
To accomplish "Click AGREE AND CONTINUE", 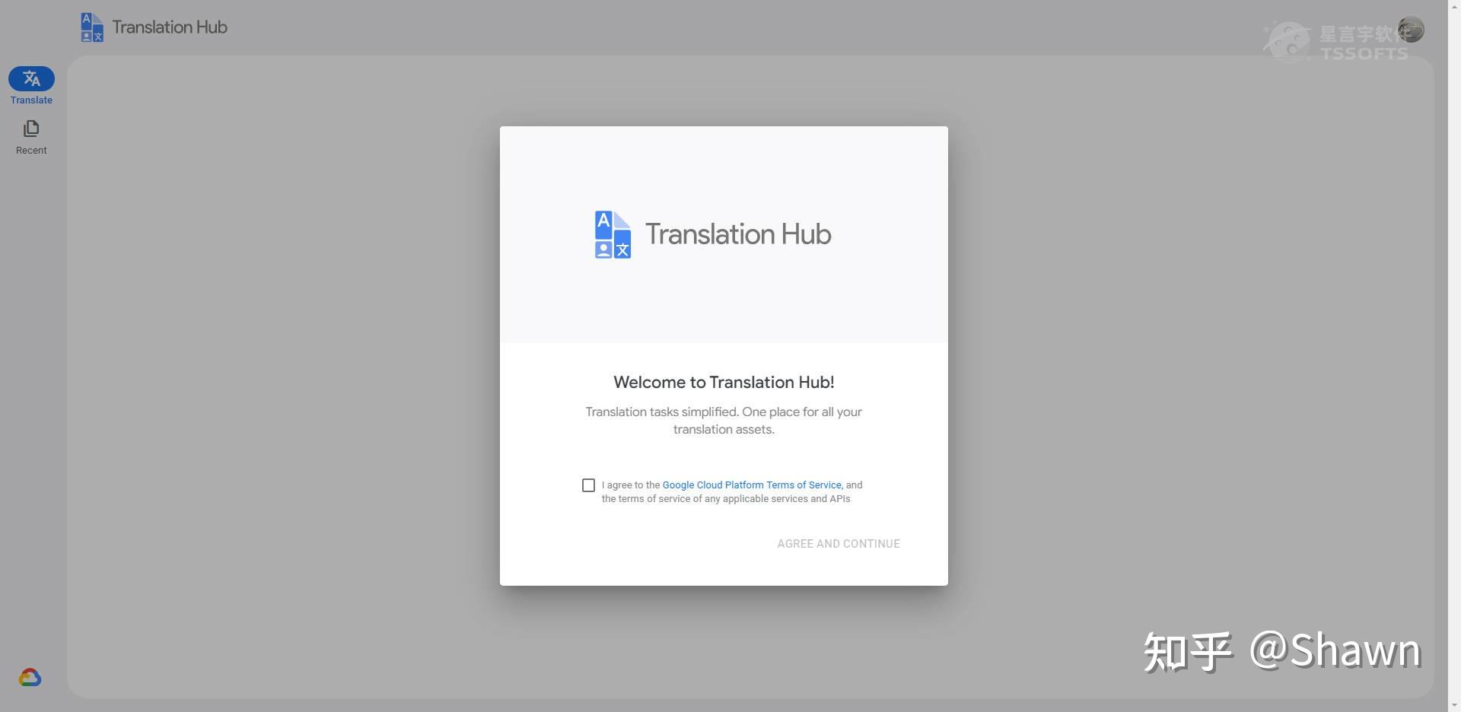I will (838, 543).
